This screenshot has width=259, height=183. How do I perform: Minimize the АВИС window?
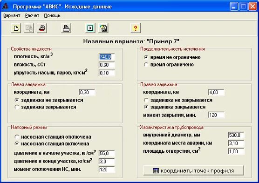[x=234, y=7]
